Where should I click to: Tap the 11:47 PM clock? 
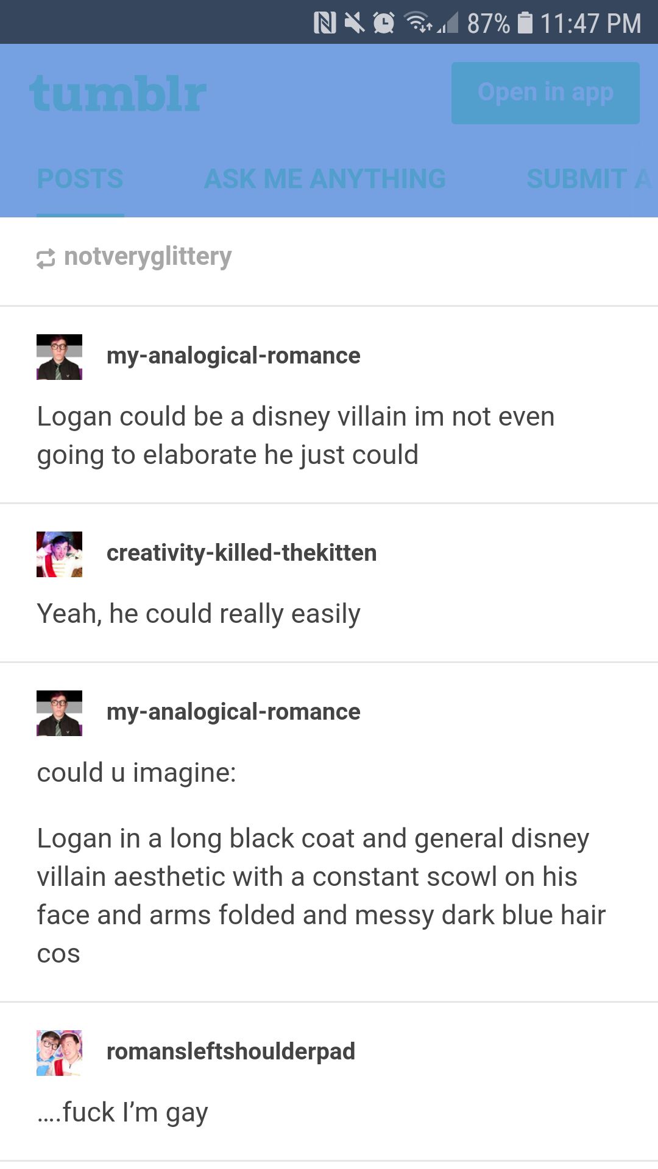point(590,23)
